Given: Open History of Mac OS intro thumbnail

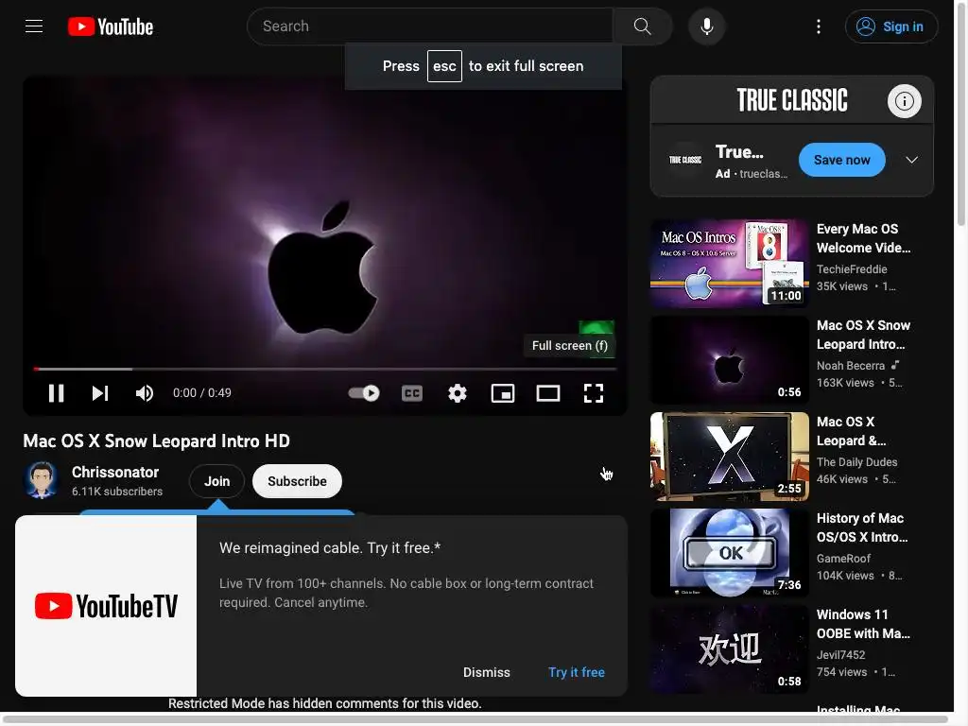Looking at the screenshot, I should [x=730, y=552].
